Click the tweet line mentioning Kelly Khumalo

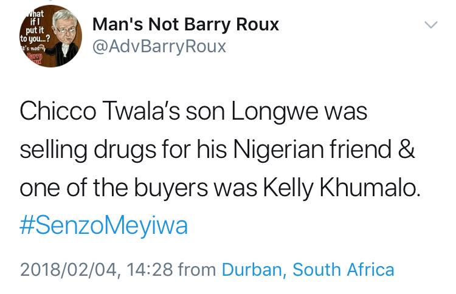pyautogui.click(x=220, y=187)
